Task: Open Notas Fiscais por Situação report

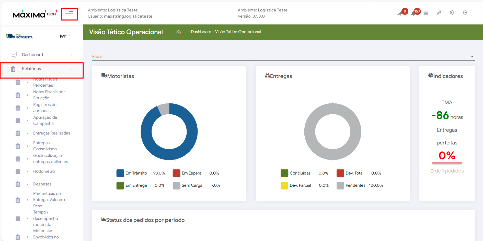Action: pos(49,95)
